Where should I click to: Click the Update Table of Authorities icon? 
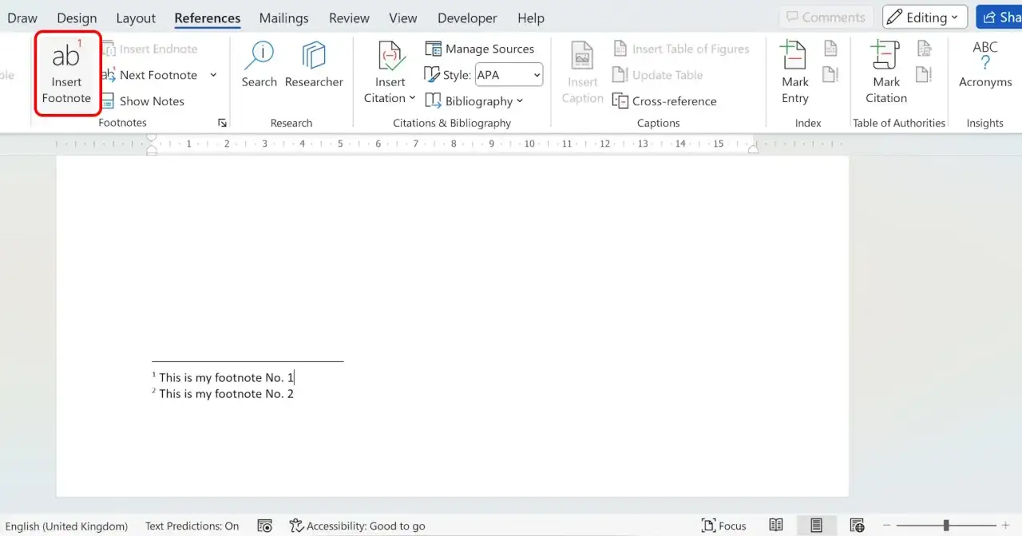925,75
